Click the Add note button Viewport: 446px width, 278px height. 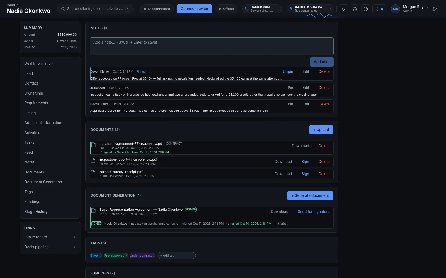point(321,62)
